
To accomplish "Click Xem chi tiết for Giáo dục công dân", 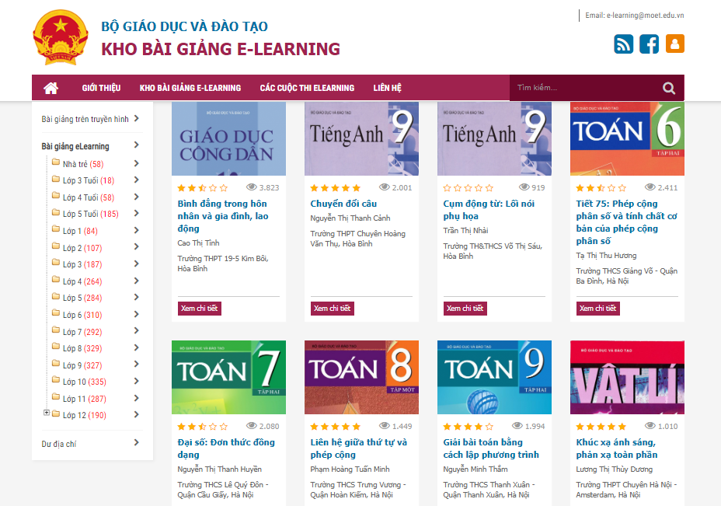I will pyautogui.click(x=200, y=309).
